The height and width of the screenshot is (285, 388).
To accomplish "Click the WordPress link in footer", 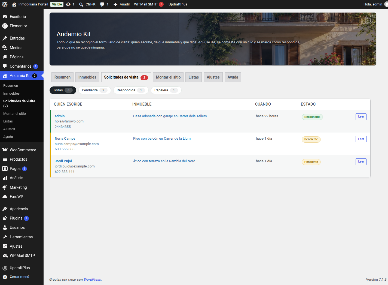I will (x=92, y=280).
